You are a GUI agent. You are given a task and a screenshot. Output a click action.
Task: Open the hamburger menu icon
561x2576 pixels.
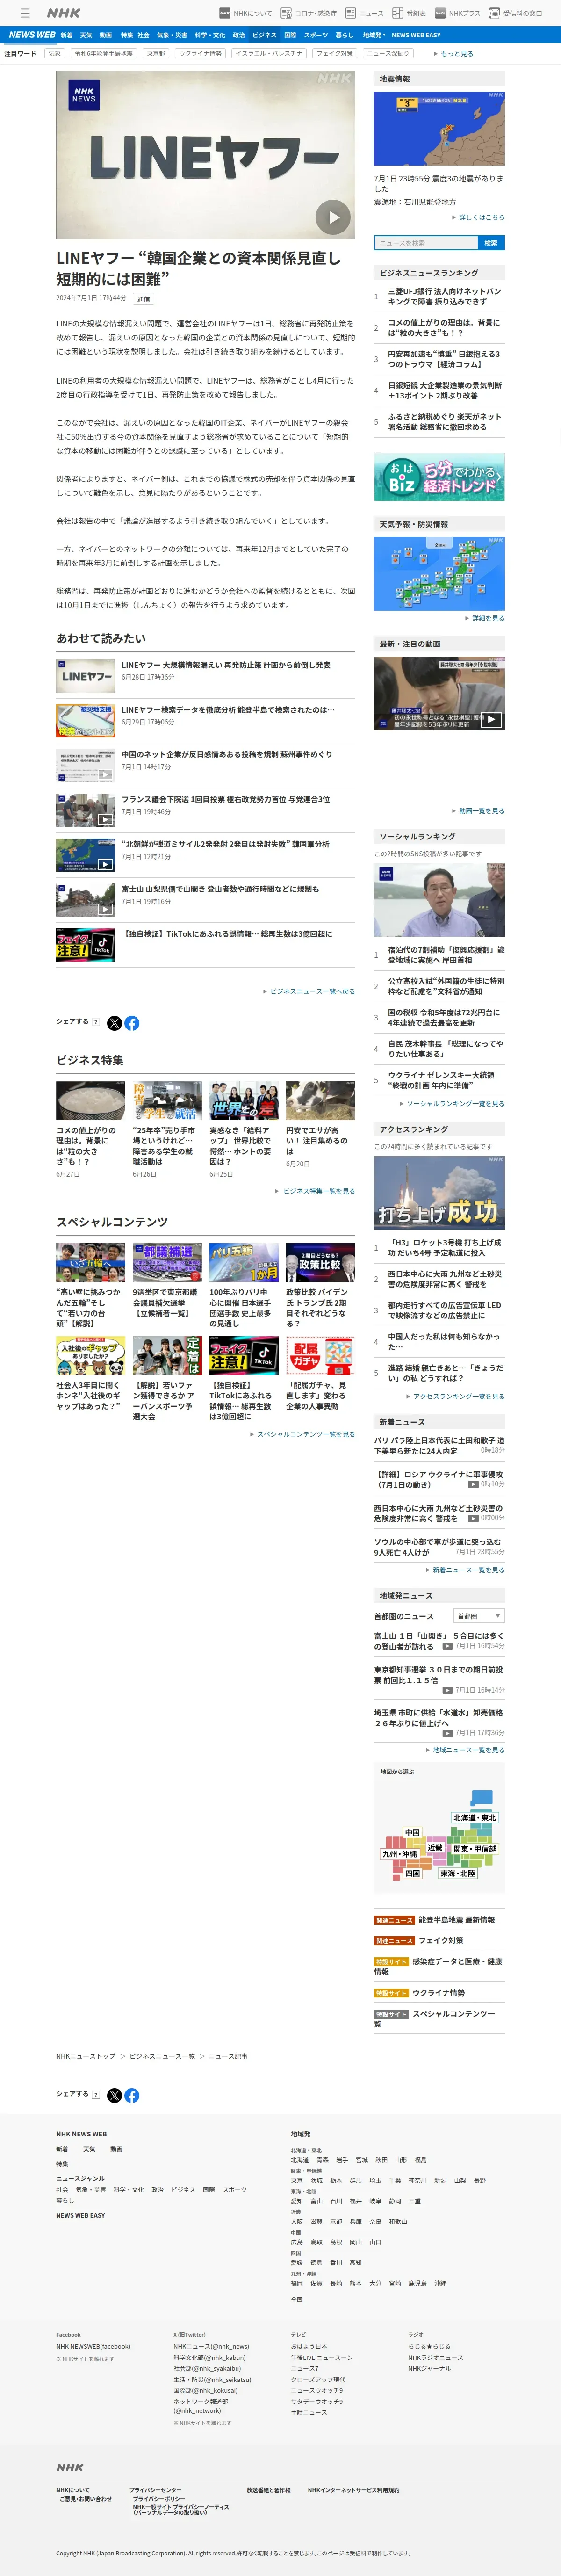pos(24,13)
